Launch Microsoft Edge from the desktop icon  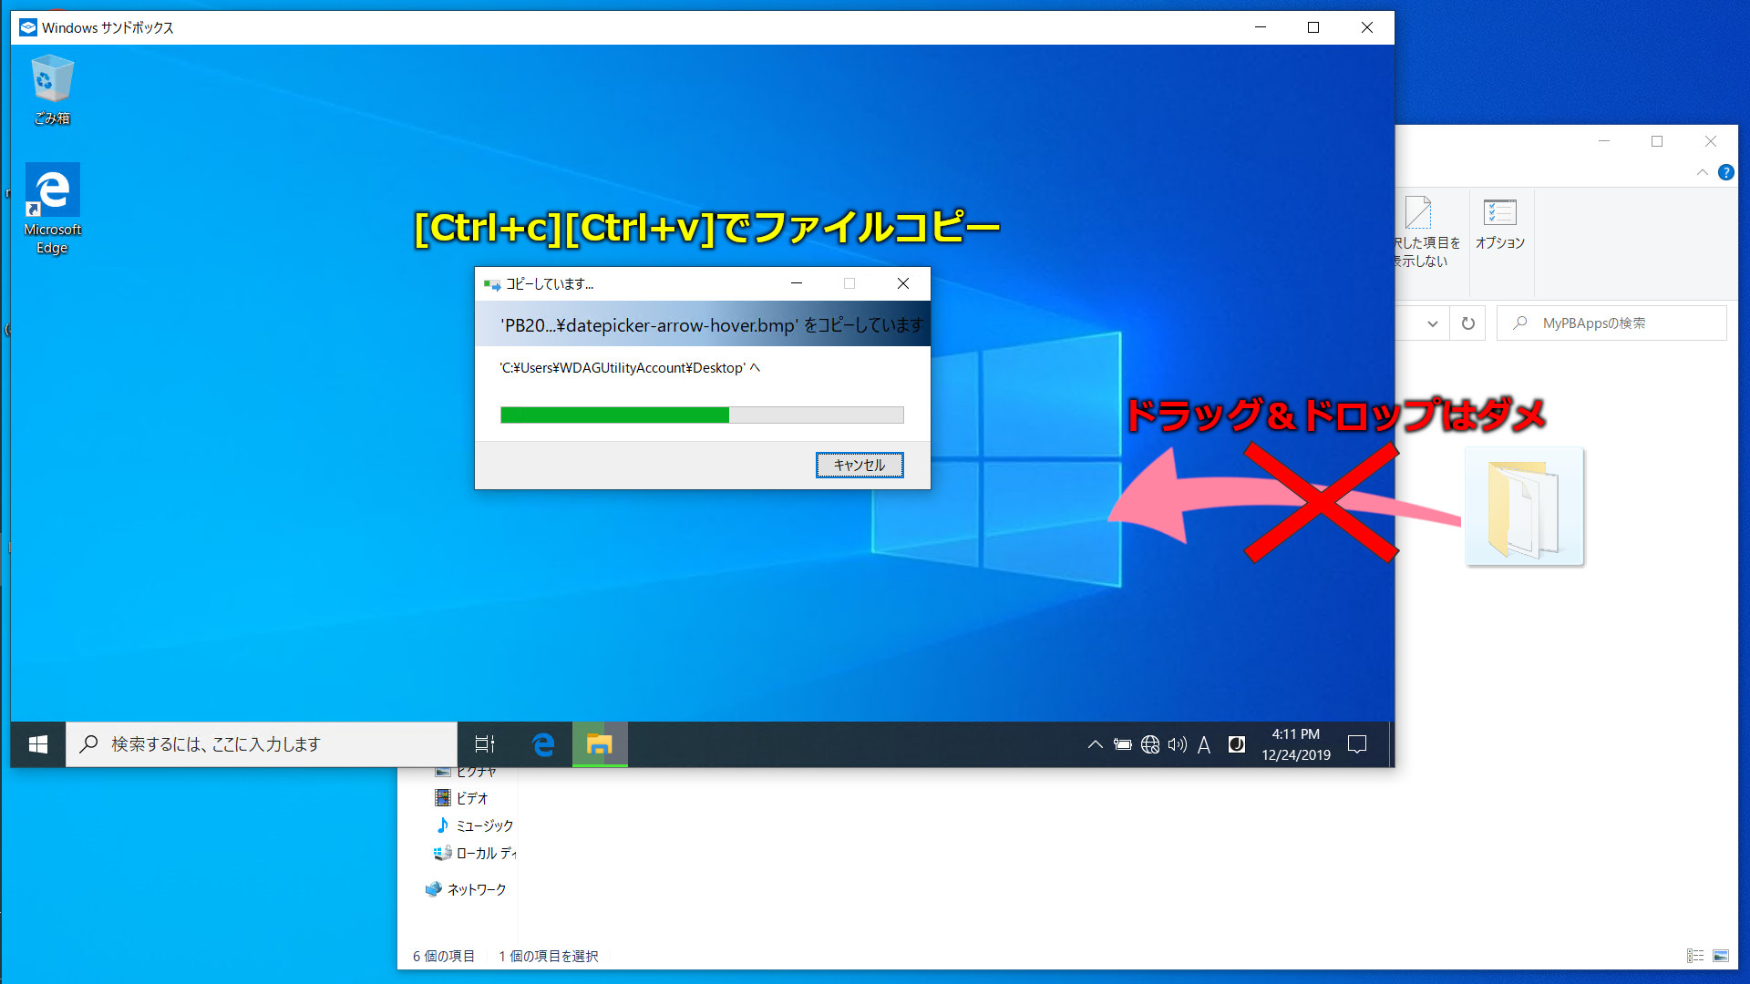click(52, 190)
